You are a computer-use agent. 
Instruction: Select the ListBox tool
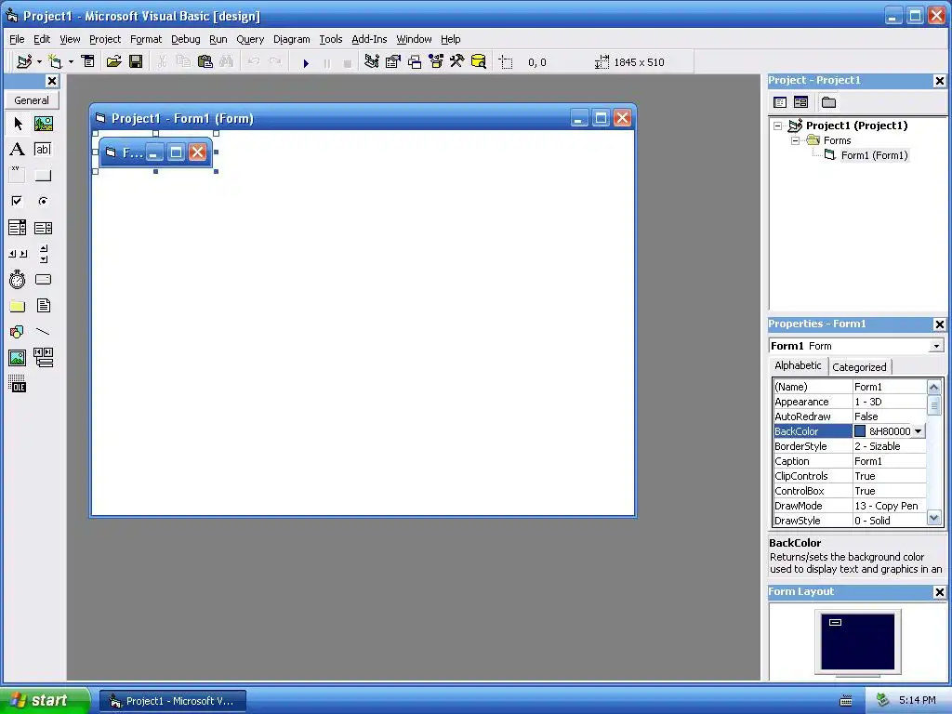43,228
